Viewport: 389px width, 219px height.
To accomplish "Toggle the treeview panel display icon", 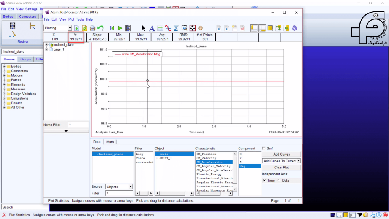I will point(254,28).
